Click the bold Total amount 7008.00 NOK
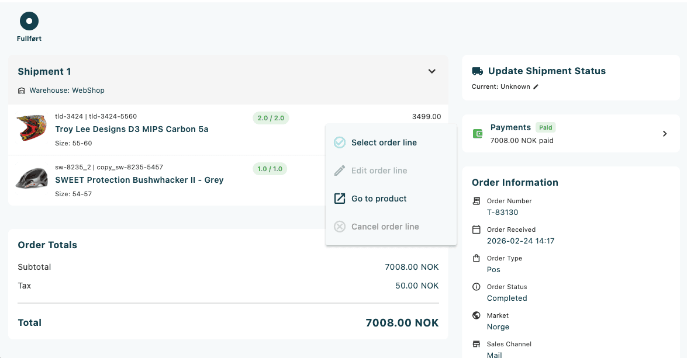Screen dimensions: 687x358 tap(402, 323)
